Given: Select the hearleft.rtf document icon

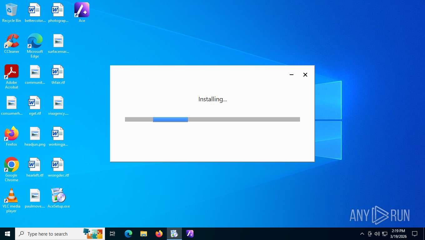Looking at the screenshot, I should pyautogui.click(x=35, y=167).
